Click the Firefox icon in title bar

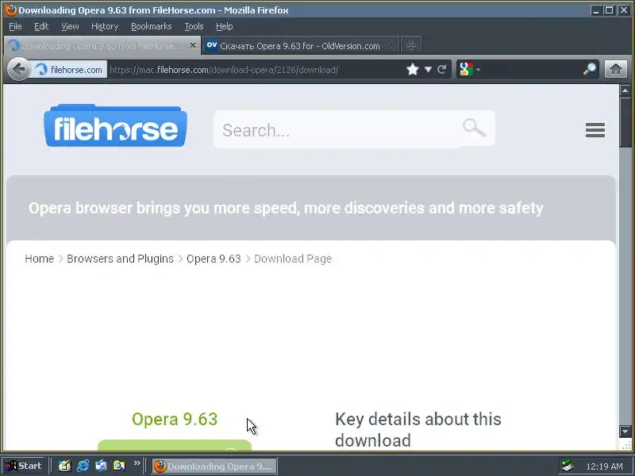tap(11, 10)
